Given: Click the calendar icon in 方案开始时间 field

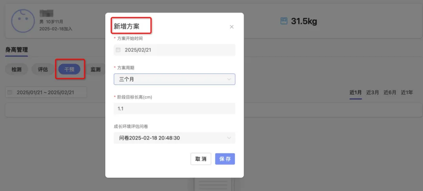Looking at the screenshot, I should (118, 50).
